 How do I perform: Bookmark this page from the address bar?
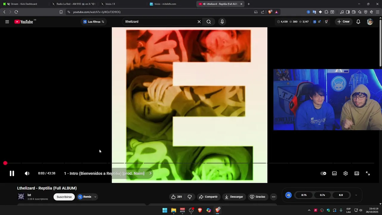pyautogui.click(x=61, y=12)
